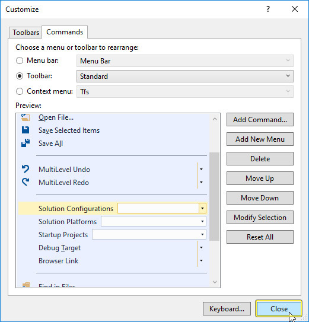309x322 pixels.
Task: Click the Close button at bottom
Action: pos(279,308)
